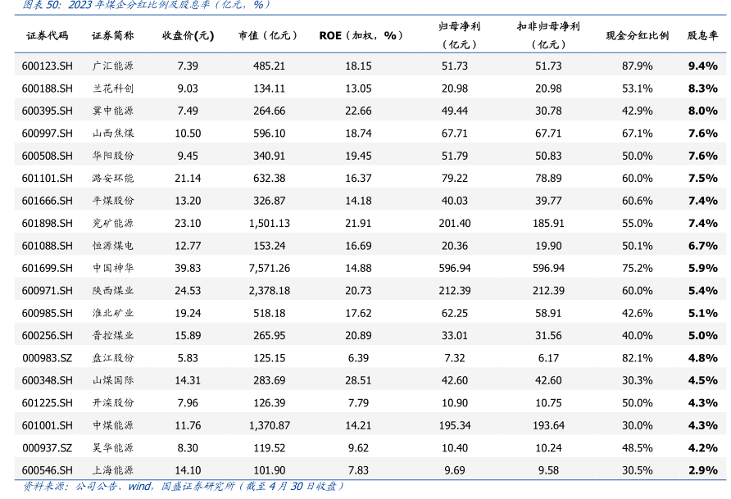Select the company name 兖矿能源
Image resolution: width=731 pixels, height=499 pixels.
click(113, 223)
